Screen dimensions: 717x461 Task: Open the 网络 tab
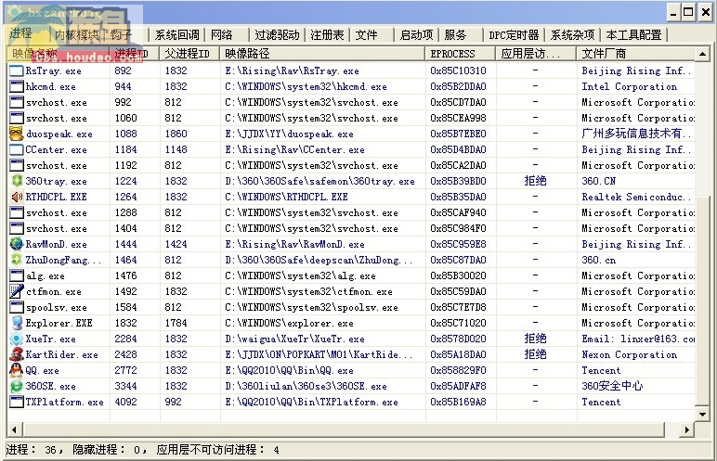(222, 35)
